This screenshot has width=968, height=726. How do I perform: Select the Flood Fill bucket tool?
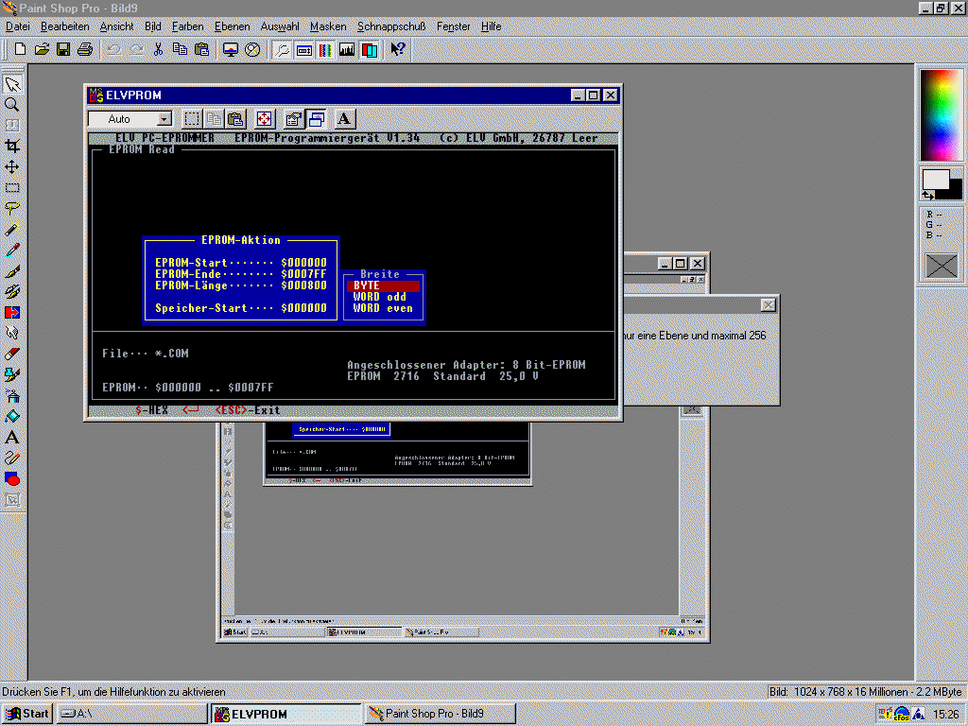point(12,416)
